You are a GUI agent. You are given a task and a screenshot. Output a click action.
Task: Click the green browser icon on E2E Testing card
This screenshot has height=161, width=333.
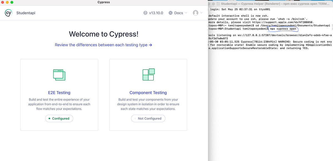coord(59,74)
